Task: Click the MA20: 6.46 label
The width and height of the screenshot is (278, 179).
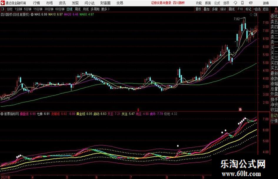Action: pyautogui.click(x=71, y=14)
